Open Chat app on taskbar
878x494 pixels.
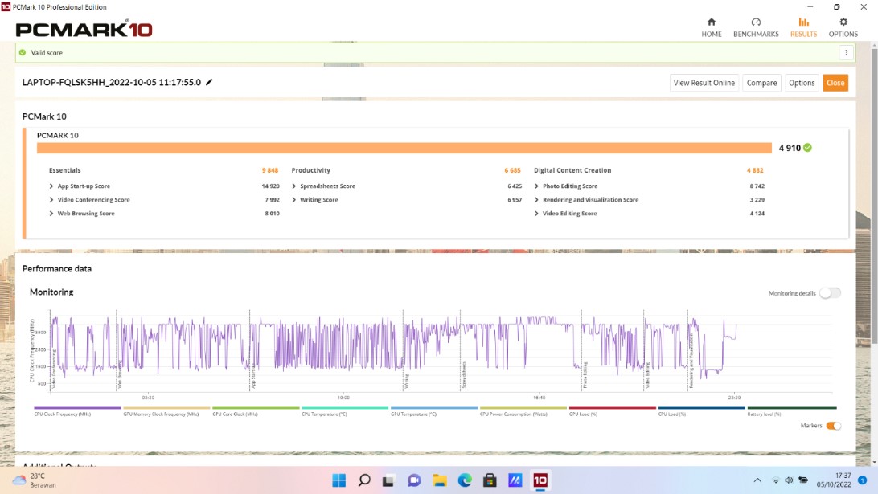414,480
